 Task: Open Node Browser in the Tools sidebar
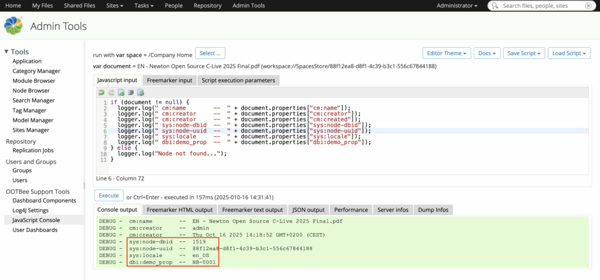[x=31, y=90]
